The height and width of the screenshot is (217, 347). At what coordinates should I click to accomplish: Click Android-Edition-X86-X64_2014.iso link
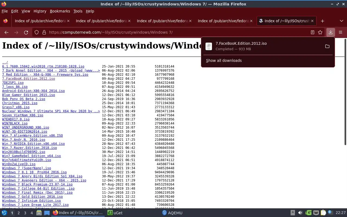tap(33, 91)
